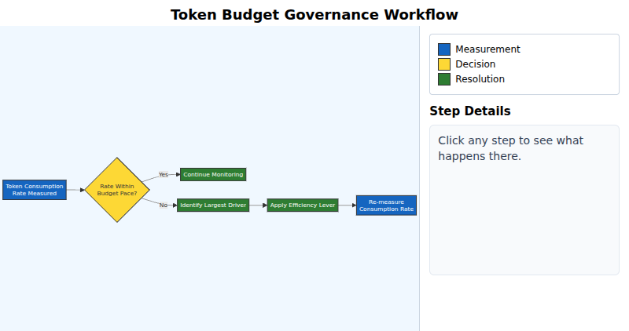Viewport: 629px width, 331px height.
Task: Click the yellow Decision legend swatch
Action: [x=444, y=64]
